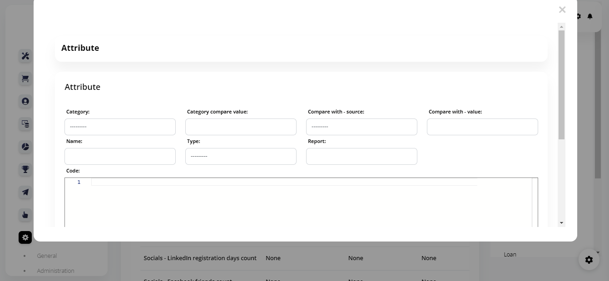Open the coins database sidebar icon
Image resolution: width=609 pixels, height=281 pixels.
[x=25, y=123]
